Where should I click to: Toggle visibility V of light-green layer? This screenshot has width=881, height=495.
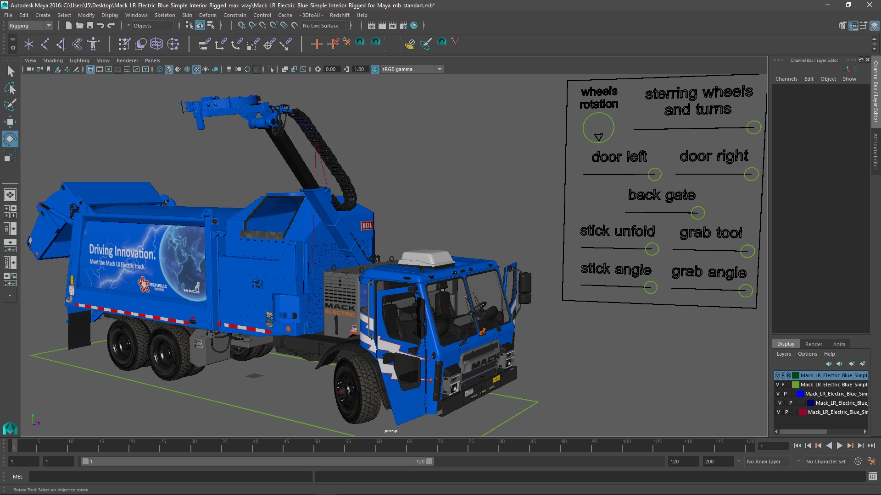pyautogui.click(x=777, y=385)
